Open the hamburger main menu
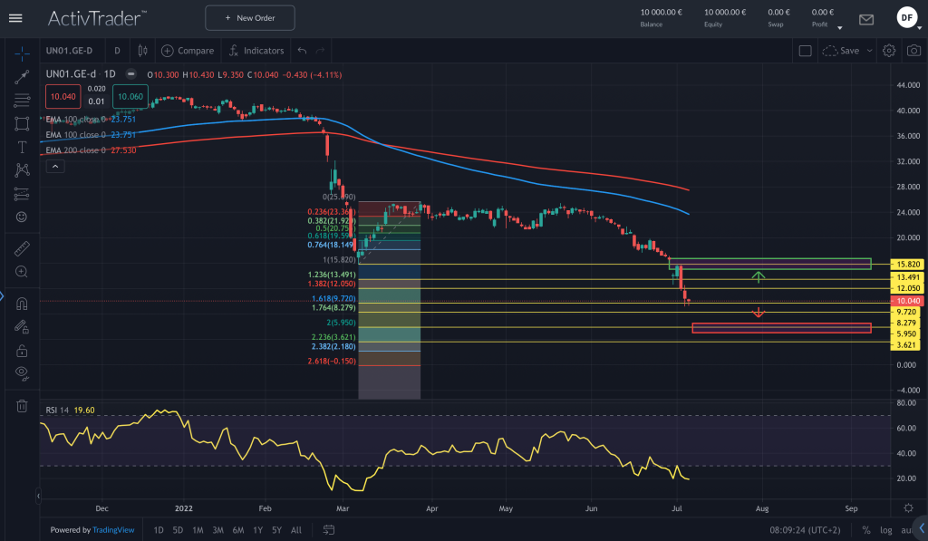Image resolution: width=928 pixels, height=541 pixels. coord(15,18)
